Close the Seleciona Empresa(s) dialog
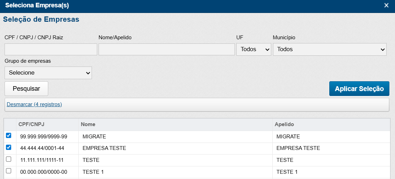395x179 pixels. (386, 5)
